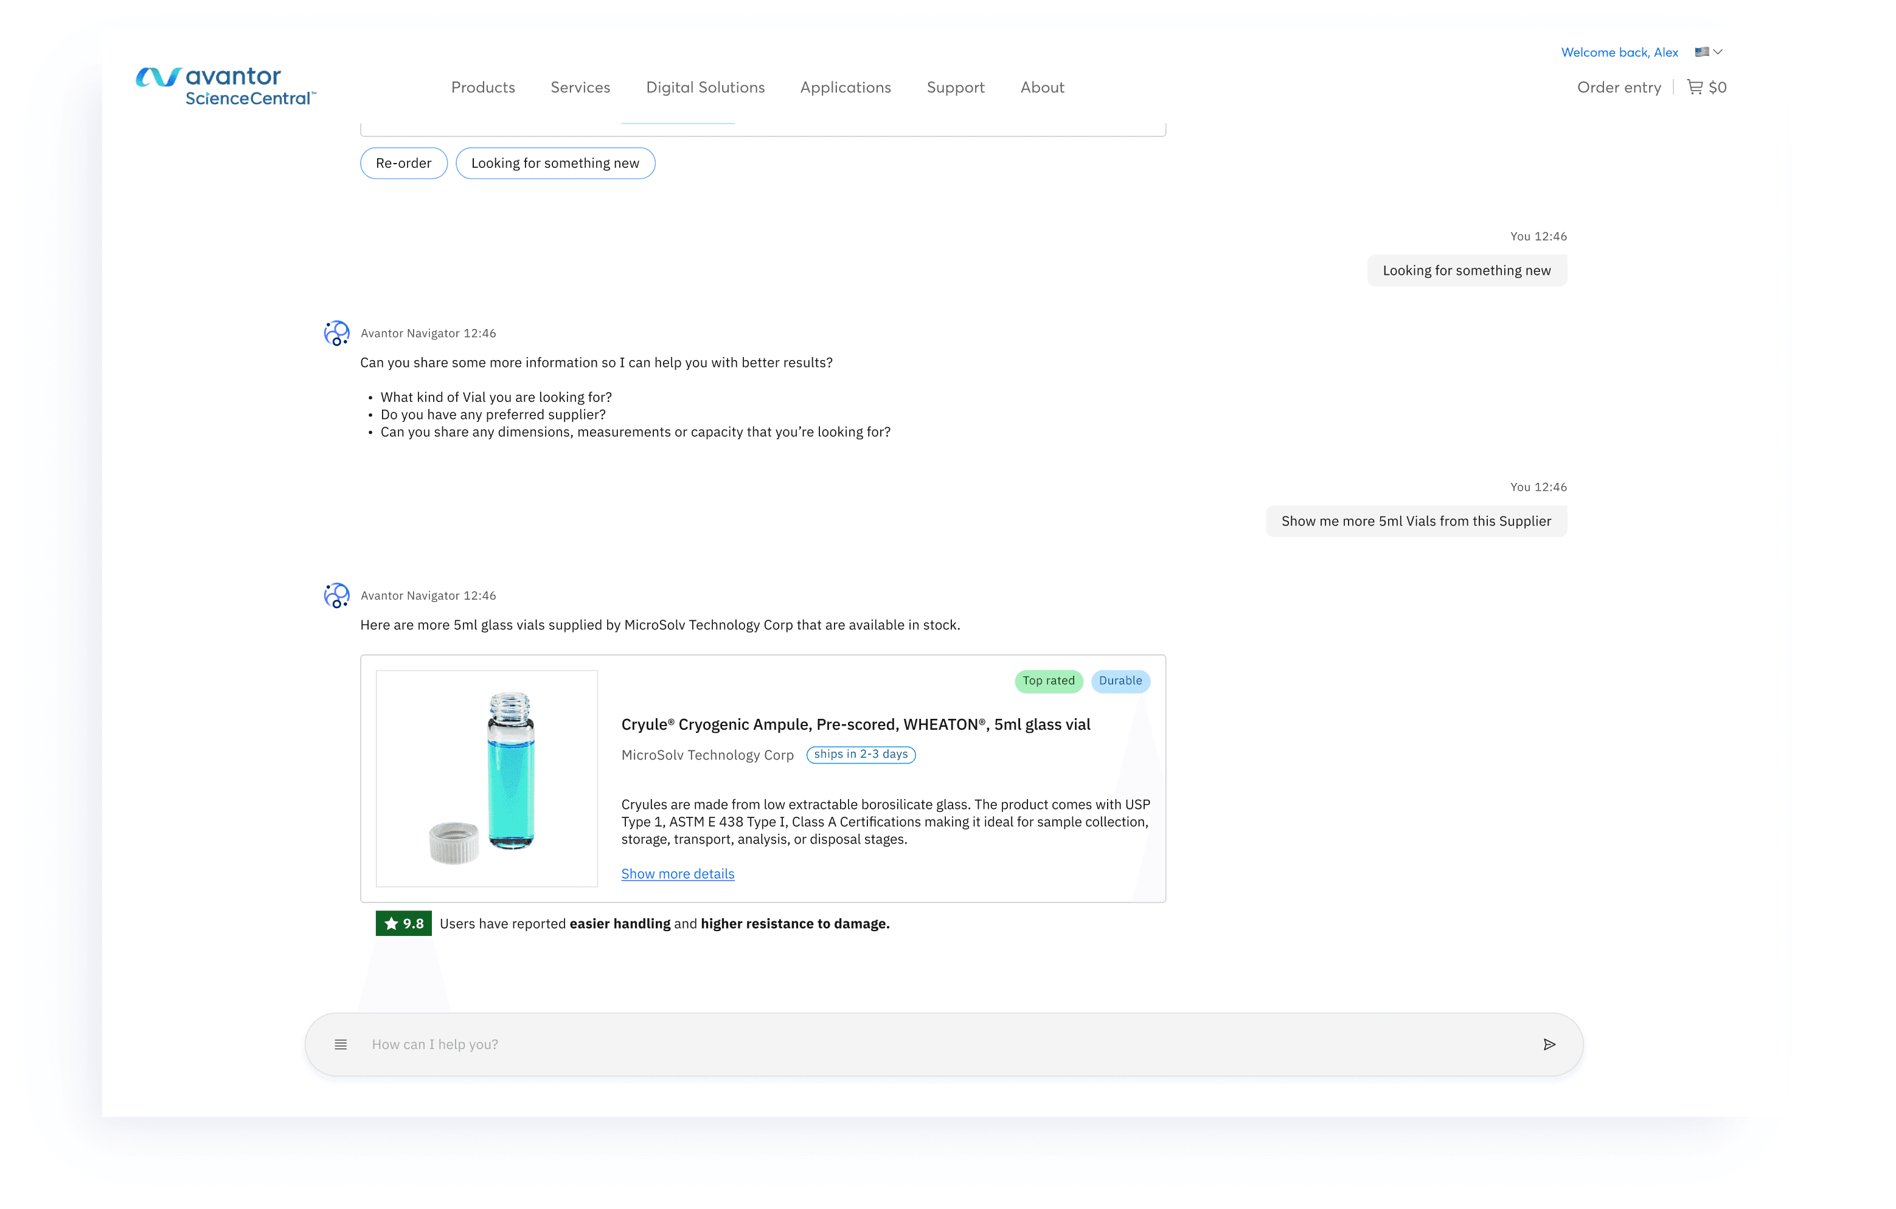This screenshot has width=1896, height=1209.
Task: Click the Avantor Navigator avatar on latest reply
Action: coord(337,595)
